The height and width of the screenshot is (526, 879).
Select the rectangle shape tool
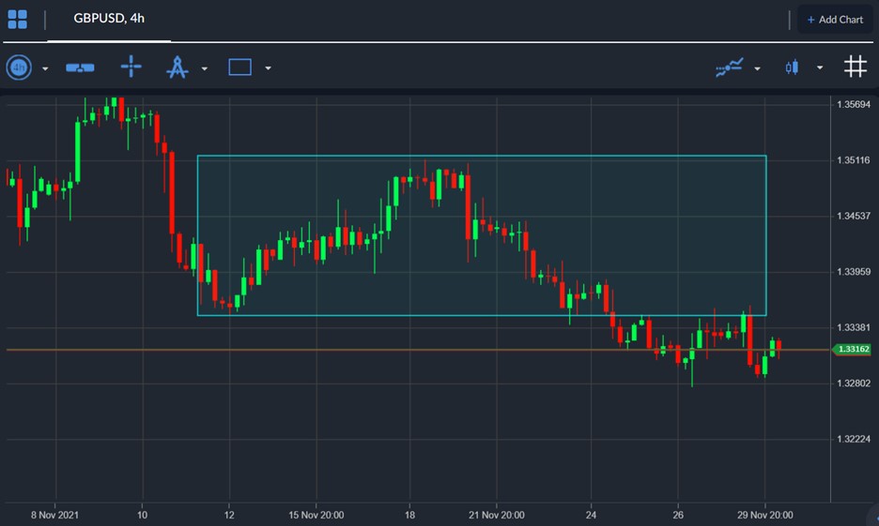click(239, 68)
